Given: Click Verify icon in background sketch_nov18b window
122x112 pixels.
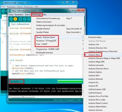Looking at the screenshot, I should coord(3,11).
